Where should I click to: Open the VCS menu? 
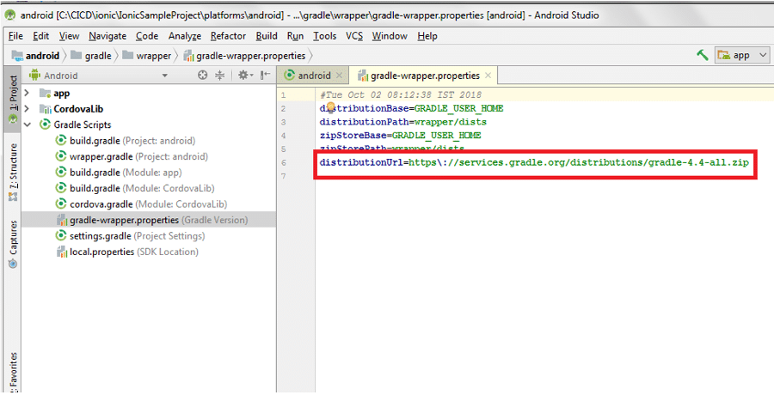(x=354, y=36)
